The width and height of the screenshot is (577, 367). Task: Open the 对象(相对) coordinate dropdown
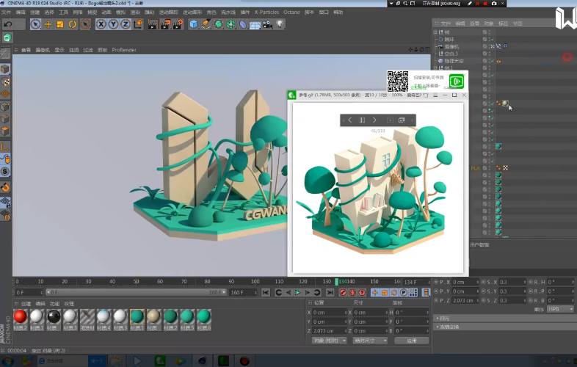329,341
